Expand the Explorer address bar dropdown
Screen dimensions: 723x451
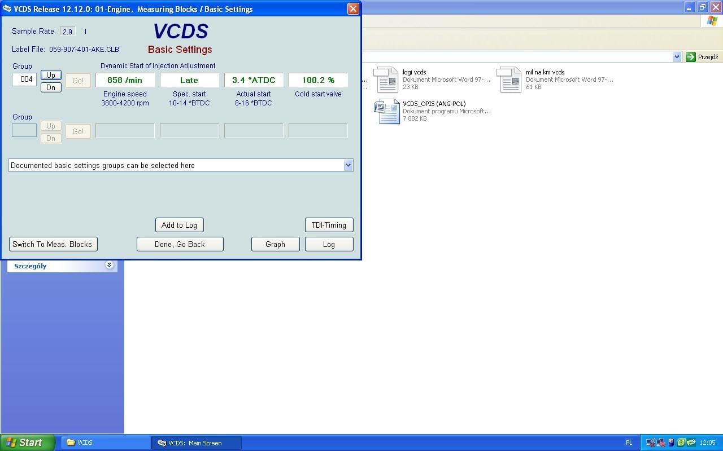click(677, 57)
